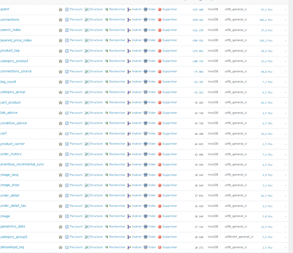Open connections_source table name link
This screenshot has width=293, height=253.
[x=16, y=71]
